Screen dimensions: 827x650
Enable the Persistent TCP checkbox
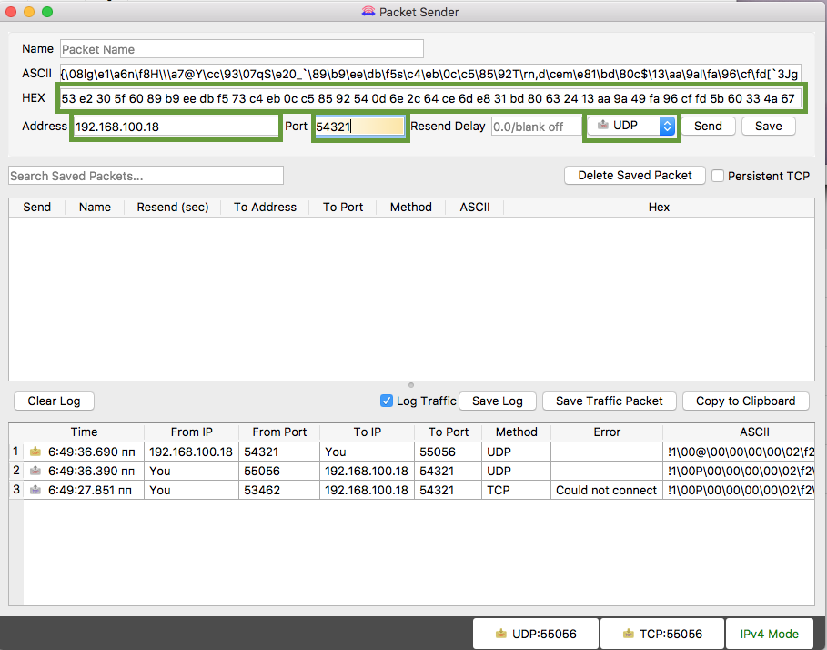718,176
